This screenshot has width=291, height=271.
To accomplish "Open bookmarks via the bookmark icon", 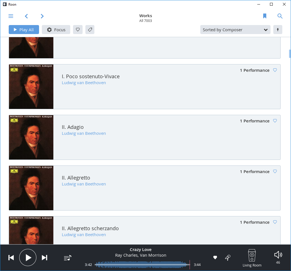I will pos(265,16).
